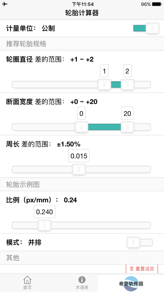The height and width of the screenshot is (292, 164).
Task: Switch to the 术语表 tab
Action: point(82,283)
